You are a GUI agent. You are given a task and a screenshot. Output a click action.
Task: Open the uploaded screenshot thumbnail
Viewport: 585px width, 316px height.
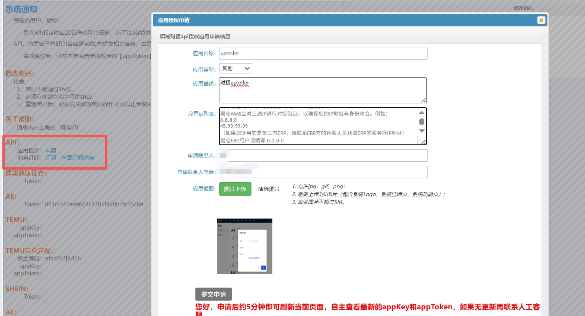pos(245,246)
